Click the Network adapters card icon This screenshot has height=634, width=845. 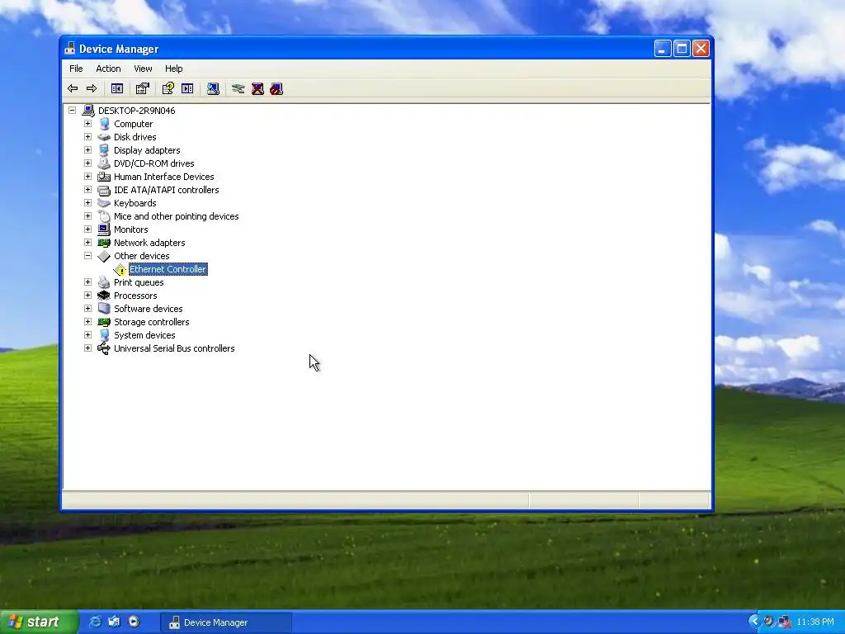[x=104, y=243]
